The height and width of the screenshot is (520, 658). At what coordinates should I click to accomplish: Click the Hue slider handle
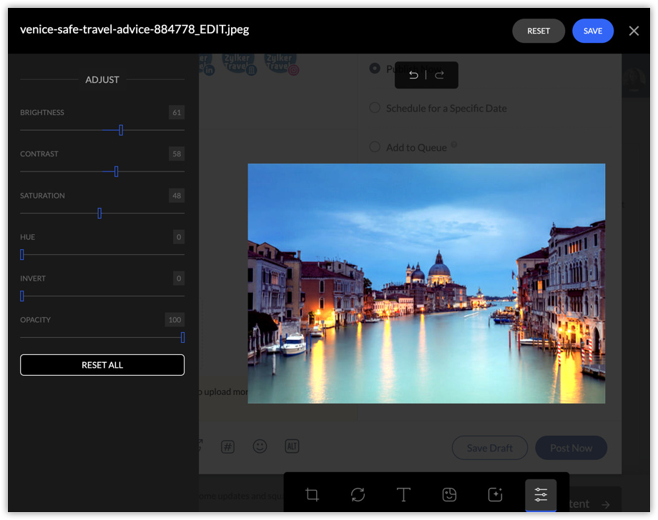point(22,254)
